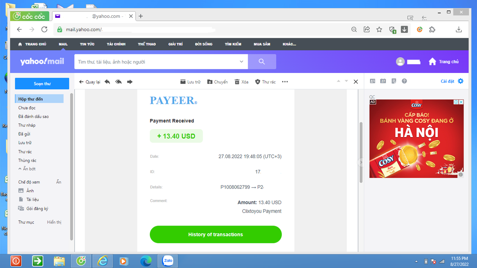The image size is (477, 268).
Task: Open TÌM KIẾM navigation item
Action: click(233, 44)
